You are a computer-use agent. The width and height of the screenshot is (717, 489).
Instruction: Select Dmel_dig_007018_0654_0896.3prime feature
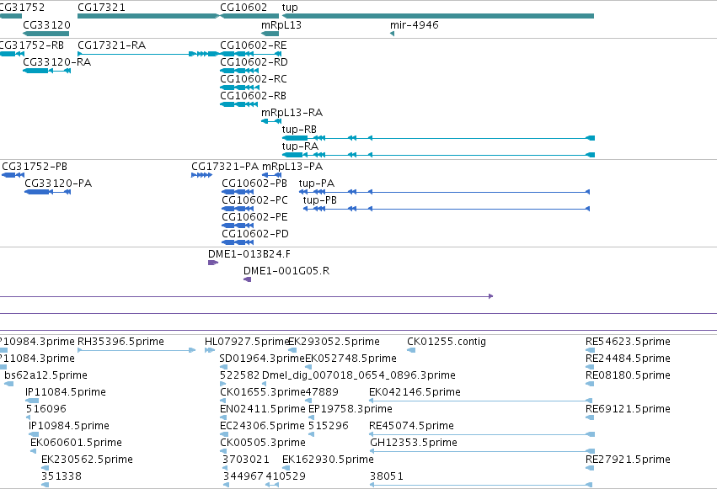pos(265,384)
